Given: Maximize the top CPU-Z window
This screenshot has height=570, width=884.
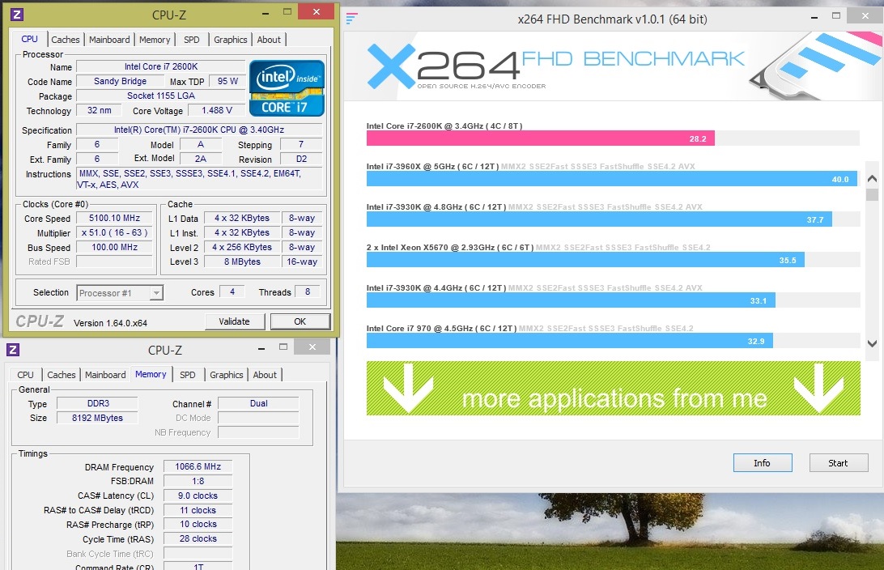Looking at the screenshot, I should [287, 12].
